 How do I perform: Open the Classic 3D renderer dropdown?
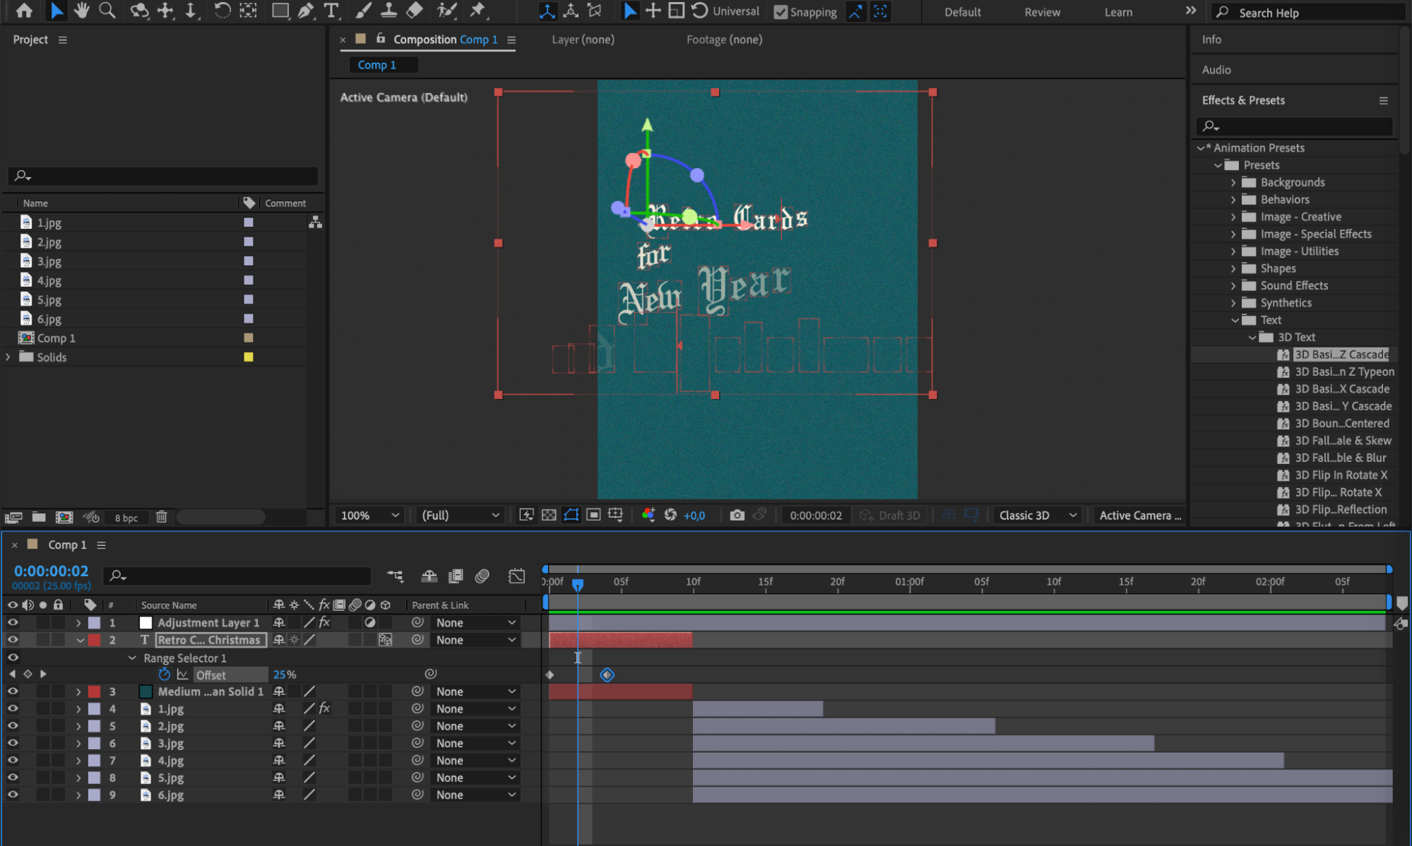pyautogui.click(x=1037, y=516)
